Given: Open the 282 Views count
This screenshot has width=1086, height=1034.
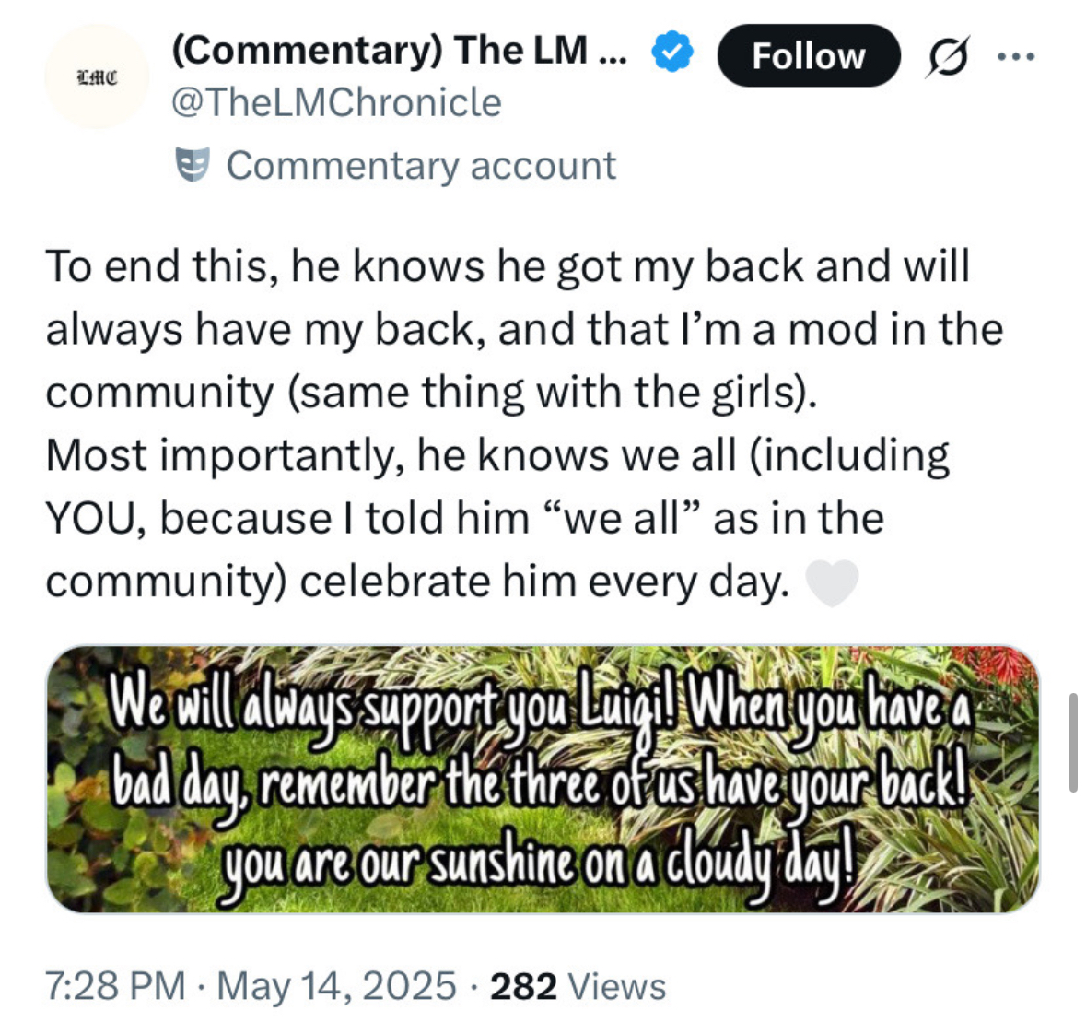Looking at the screenshot, I should 578,986.
